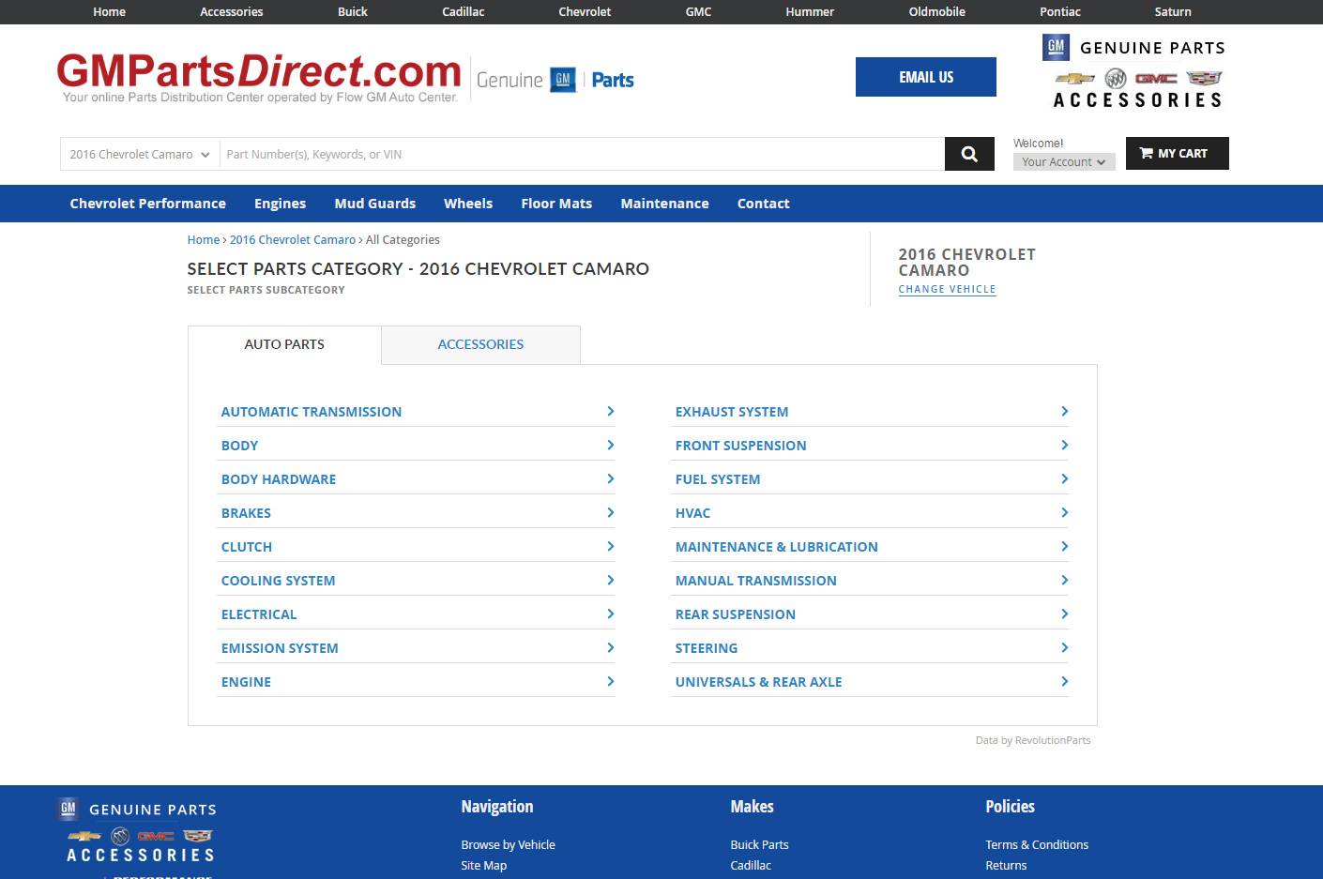
Task: Select GMC in the top bar
Action: [698, 12]
